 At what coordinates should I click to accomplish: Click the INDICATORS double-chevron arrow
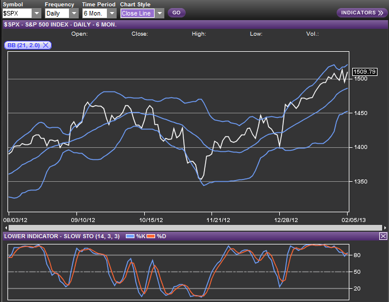click(x=381, y=13)
